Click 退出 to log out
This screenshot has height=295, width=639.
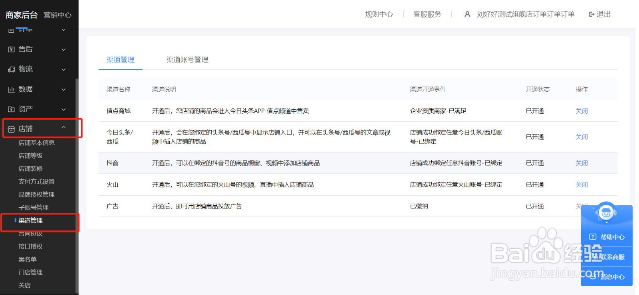click(x=603, y=14)
